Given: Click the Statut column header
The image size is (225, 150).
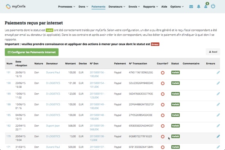Looking at the screenshot, I should 175,64.
